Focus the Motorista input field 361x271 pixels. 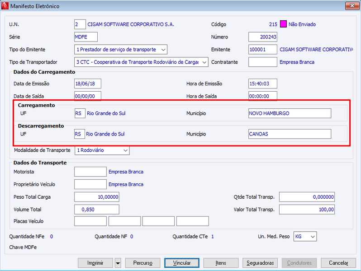coord(90,172)
